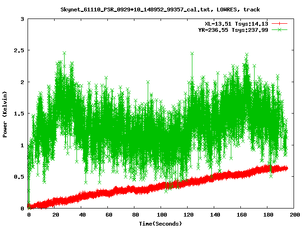The width and height of the screenshot is (304, 228).
Task: Click the 40 tick on the x-axis
Action: (x=81, y=215)
